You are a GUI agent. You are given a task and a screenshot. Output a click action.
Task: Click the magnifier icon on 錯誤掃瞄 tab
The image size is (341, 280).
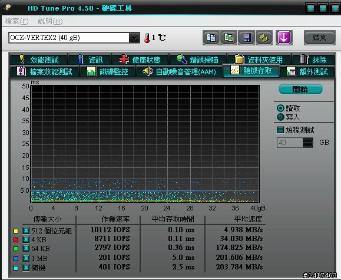click(x=181, y=59)
